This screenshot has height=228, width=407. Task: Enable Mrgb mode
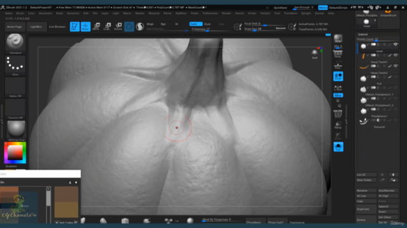coord(150,24)
